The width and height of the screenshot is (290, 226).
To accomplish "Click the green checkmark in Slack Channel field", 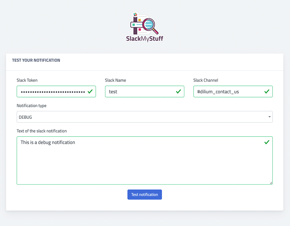I will coord(267,92).
